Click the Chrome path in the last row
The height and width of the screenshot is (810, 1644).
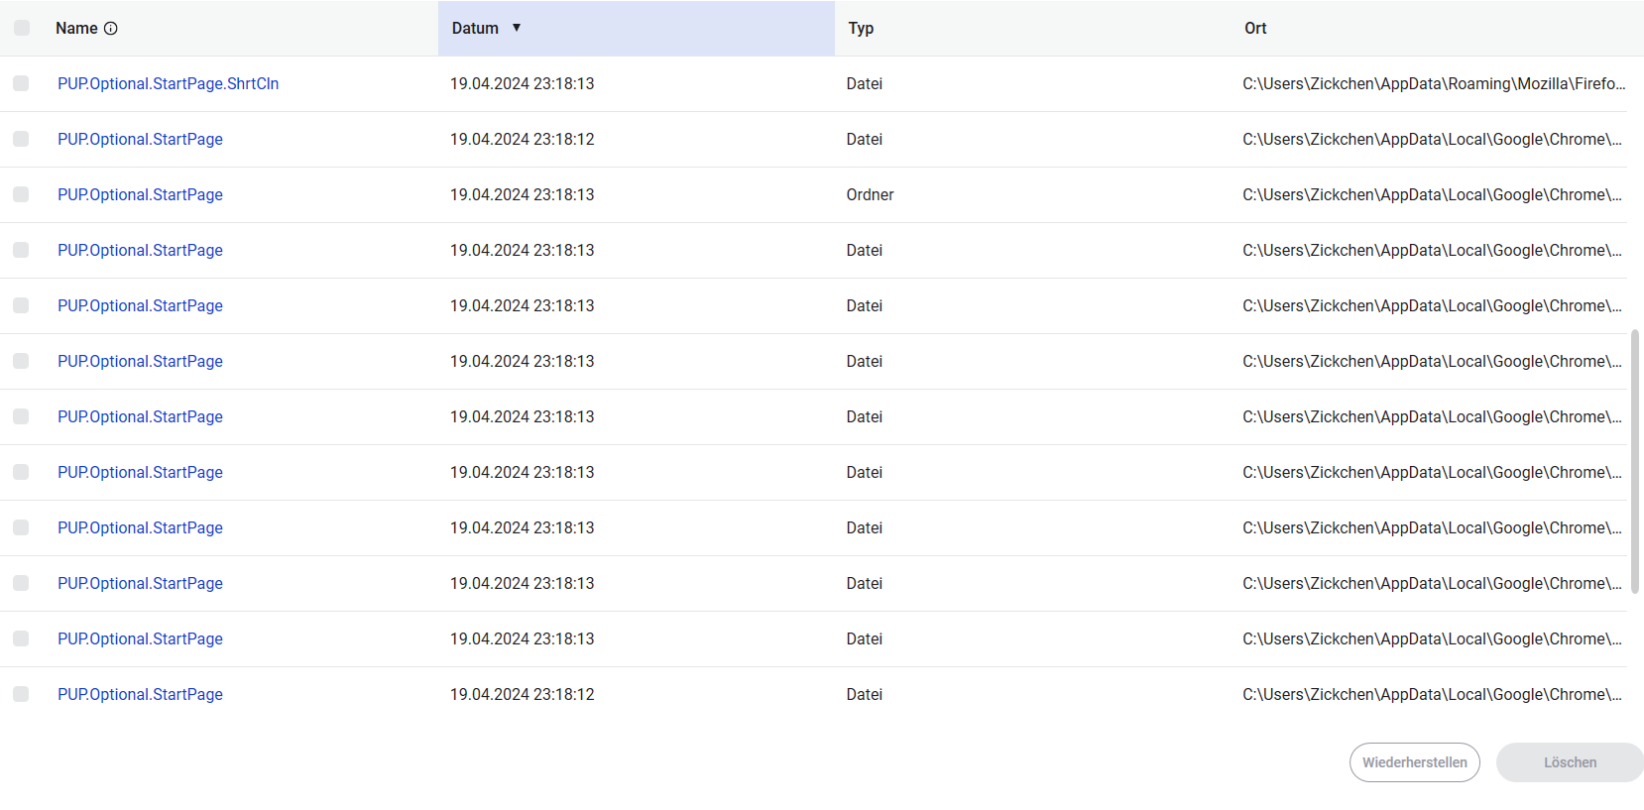[1431, 694]
